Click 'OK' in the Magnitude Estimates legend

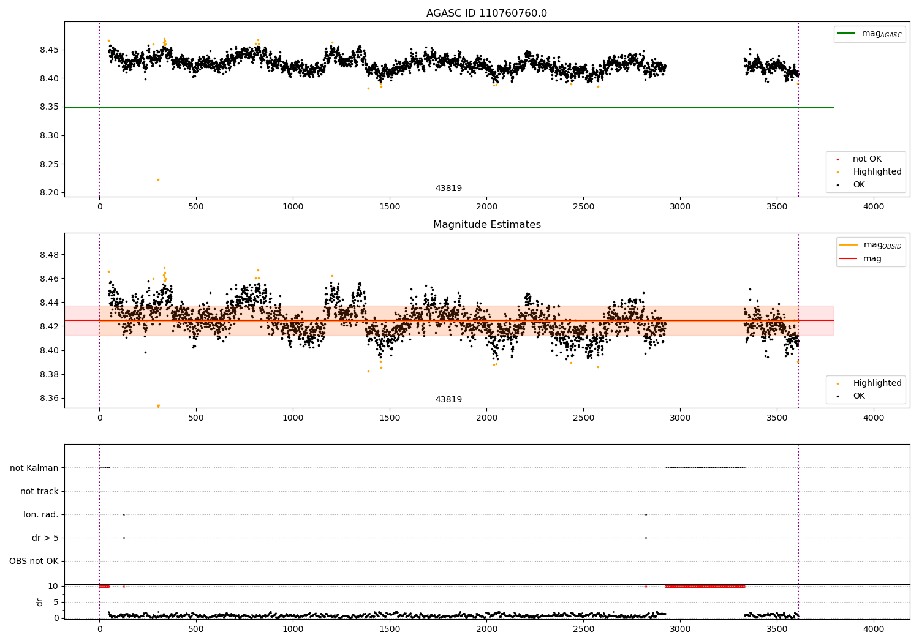click(x=859, y=396)
